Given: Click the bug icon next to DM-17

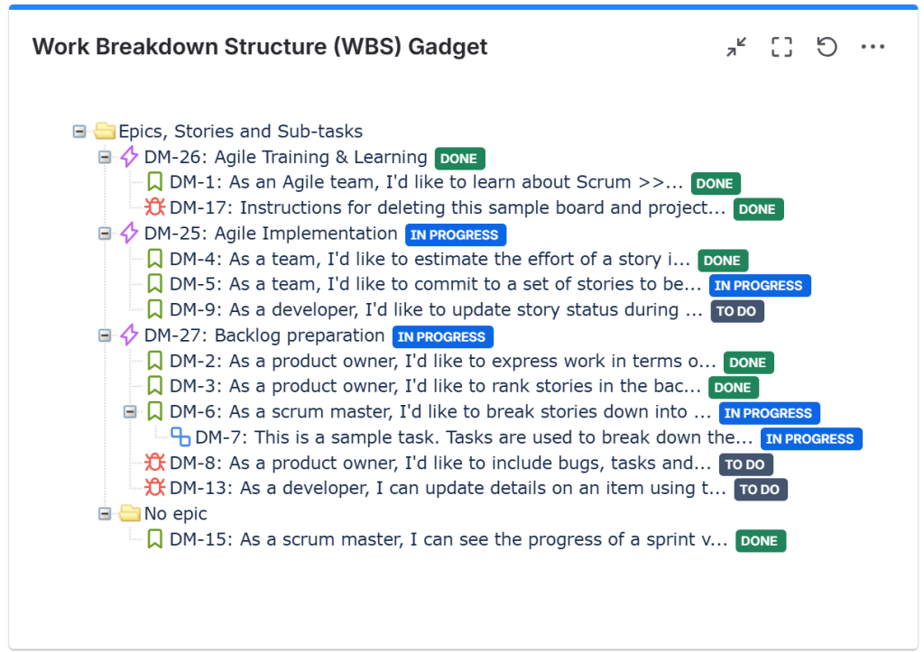Looking at the screenshot, I should (155, 207).
